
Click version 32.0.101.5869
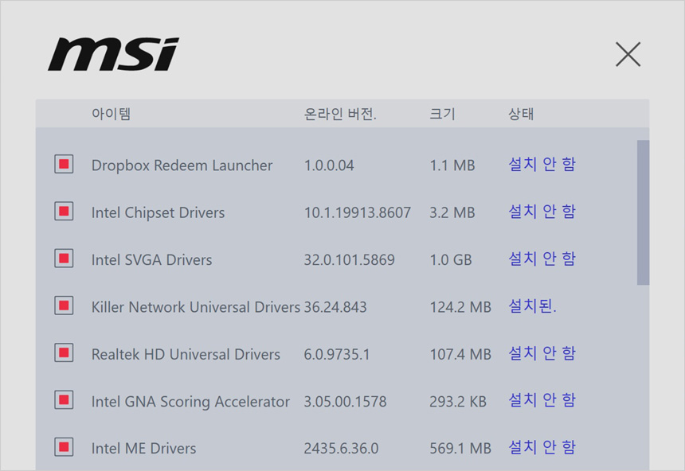coord(349,259)
